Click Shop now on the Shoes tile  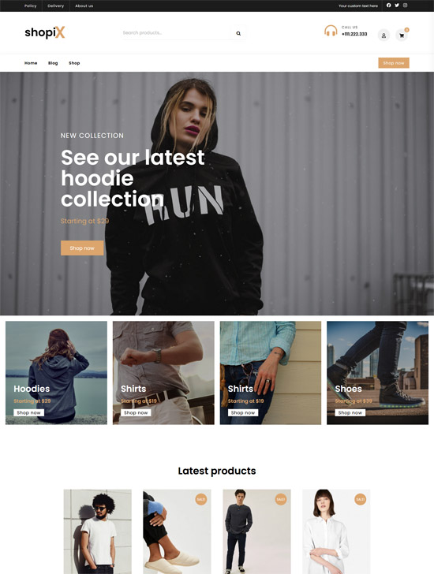(350, 412)
